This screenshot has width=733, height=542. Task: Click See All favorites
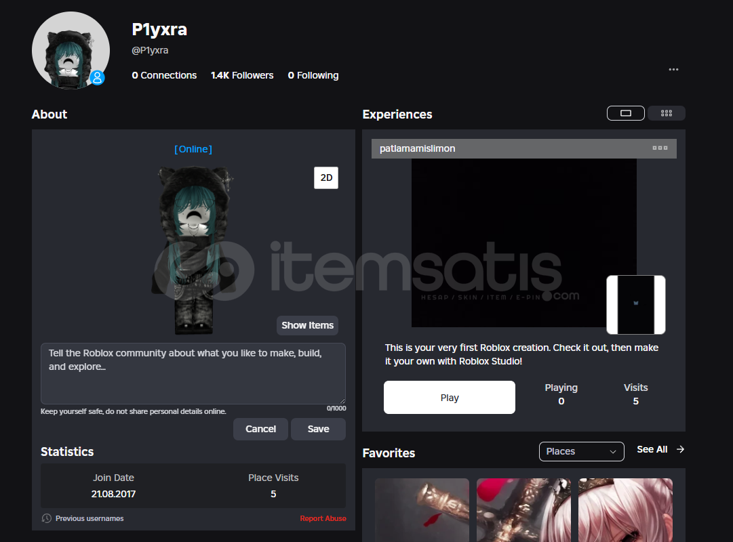pos(652,449)
